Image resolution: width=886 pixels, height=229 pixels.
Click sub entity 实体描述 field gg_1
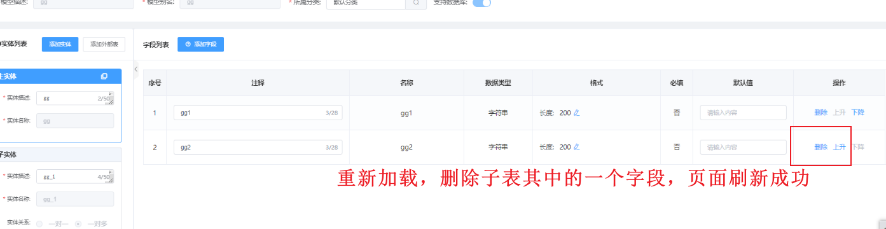[x=75, y=177]
